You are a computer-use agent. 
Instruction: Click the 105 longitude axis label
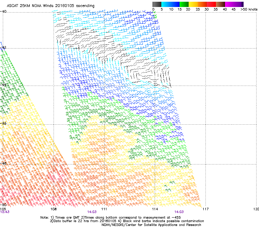3,209
